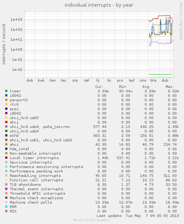The width and height of the screenshot is (184, 224).
Task: Click the Cur column header
Action: (x=99, y=87)
